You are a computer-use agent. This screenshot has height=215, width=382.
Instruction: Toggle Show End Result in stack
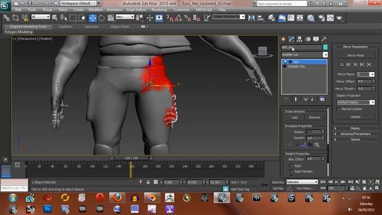pyautogui.click(x=295, y=99)
